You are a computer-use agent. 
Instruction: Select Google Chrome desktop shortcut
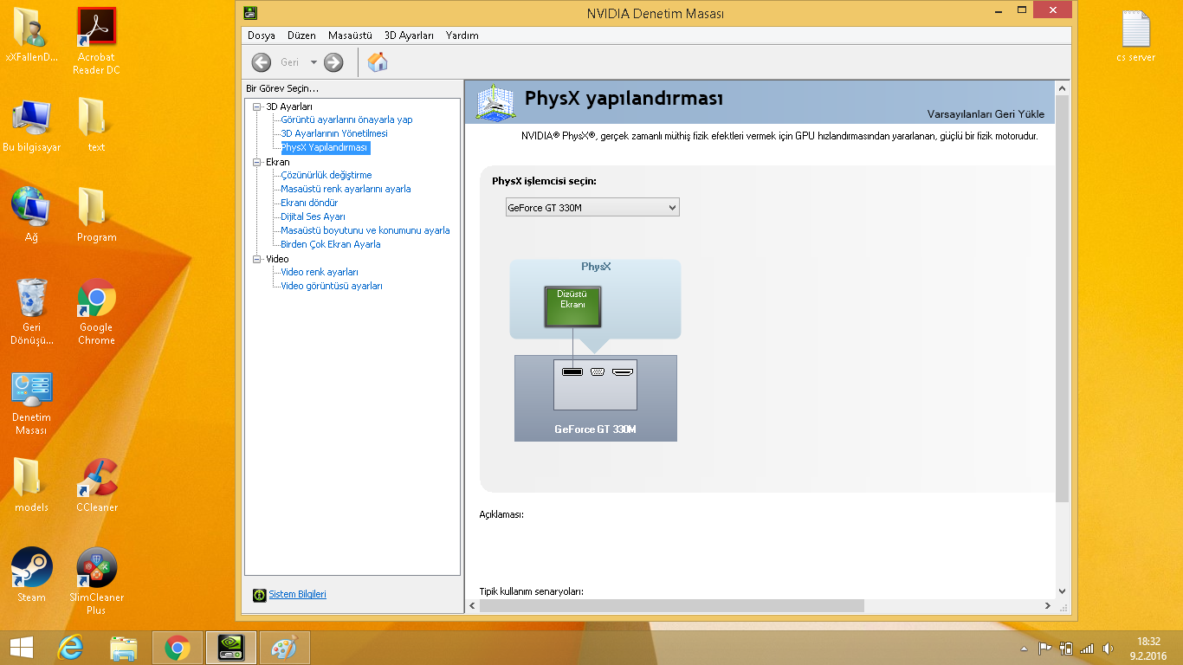point(96,312)
